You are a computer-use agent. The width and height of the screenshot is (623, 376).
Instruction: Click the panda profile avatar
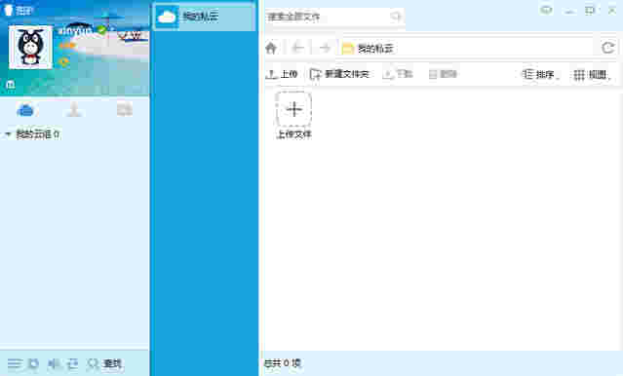point(30,47)
